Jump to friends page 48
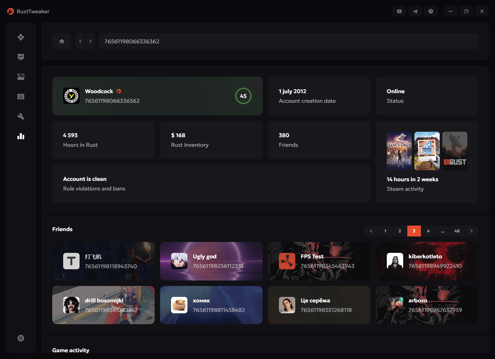495x359 pixels. click(457, 231)
